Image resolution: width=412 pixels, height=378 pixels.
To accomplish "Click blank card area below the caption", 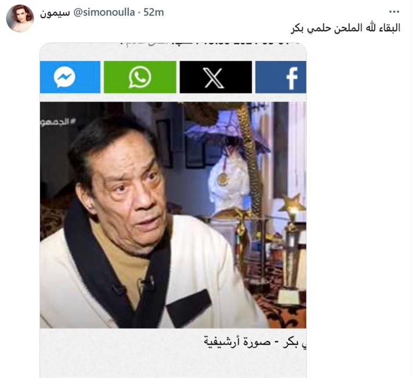I will (173, 364).
